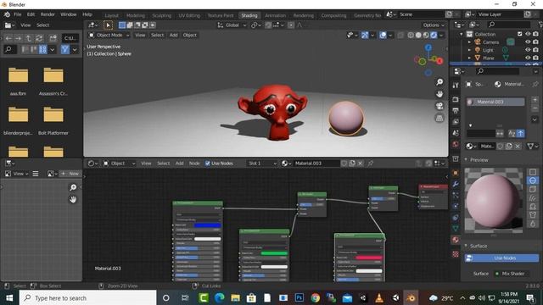Viewport: 543px width, 305px height.
Task: Open the Modifiers properties tab wrench icon
Action: point(456,184)
